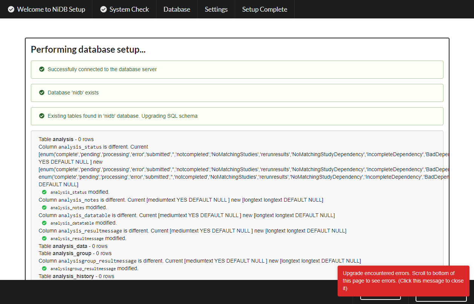This screenshot has width=474, height=304.
Task: Click the left button at page bottom
Action: click(x=381, y=297)
